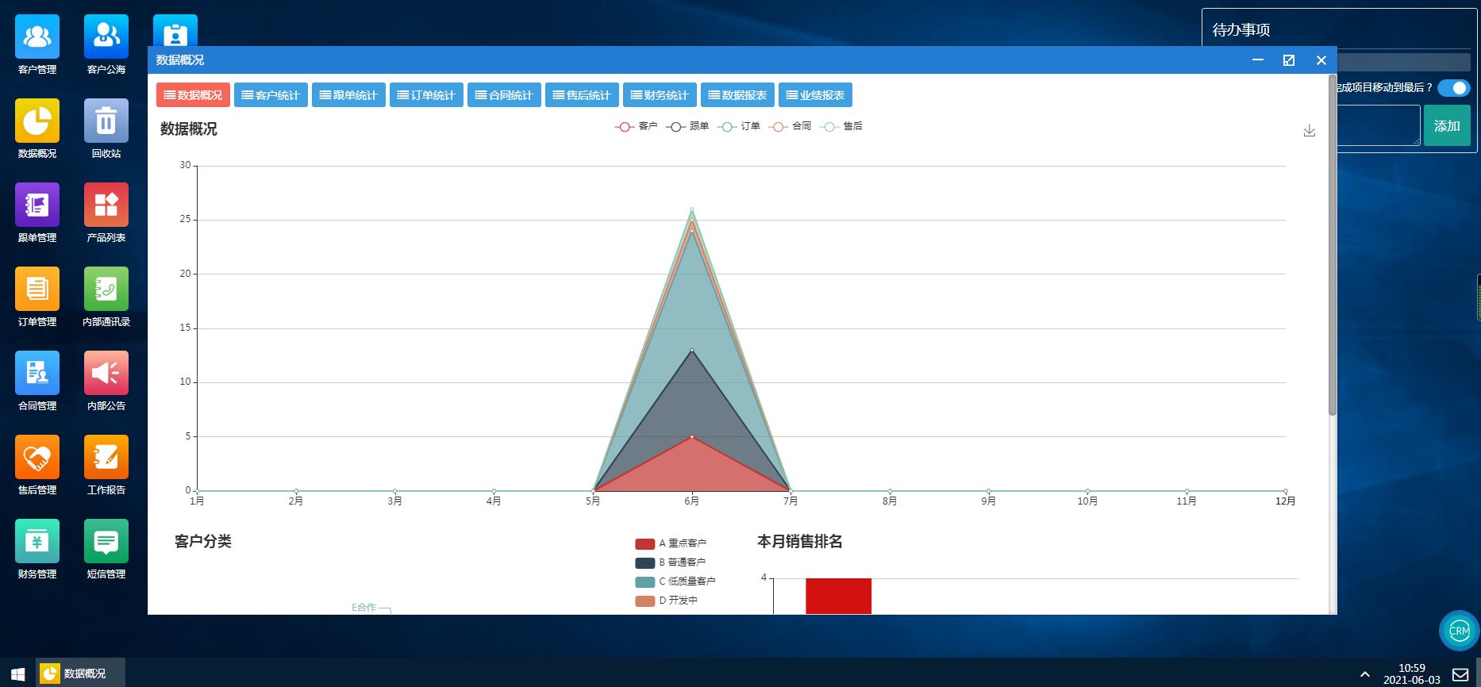This screenshot has width=1481, height=687.
Task: Open the floating CRM circle icon
Action: 1459,631
